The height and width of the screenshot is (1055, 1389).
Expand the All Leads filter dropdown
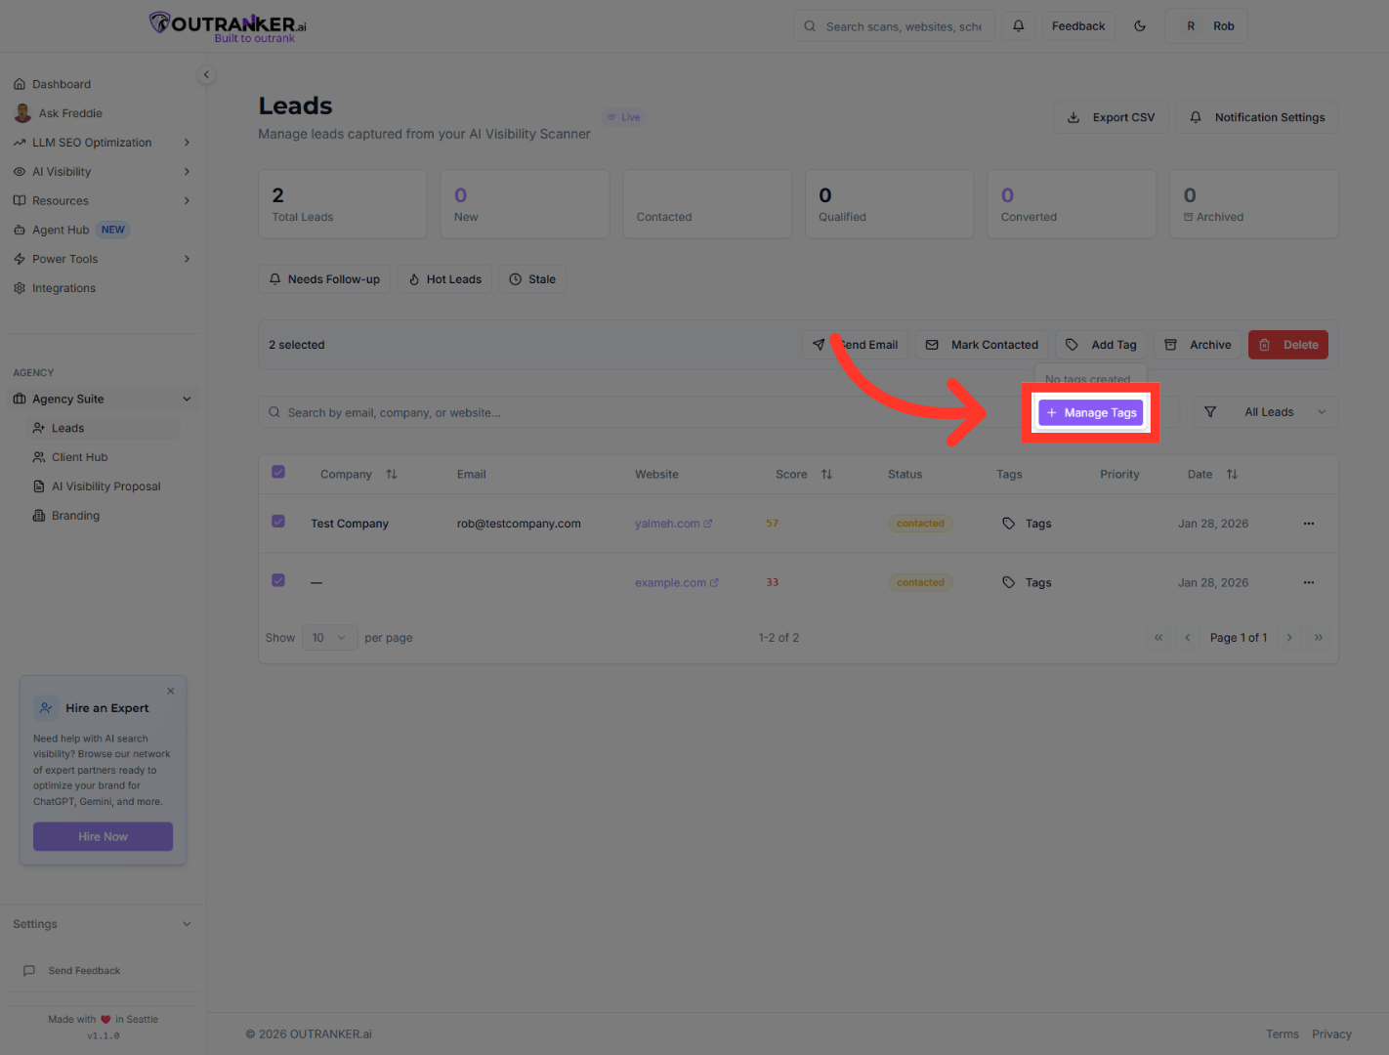point(1266,411)
